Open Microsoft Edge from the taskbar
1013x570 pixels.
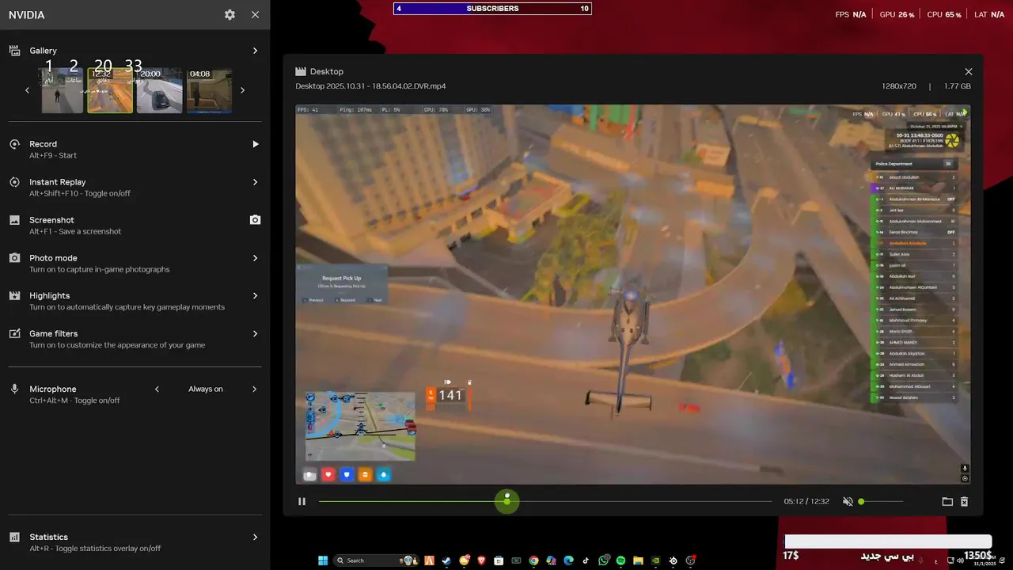click(x=568, y=560)
